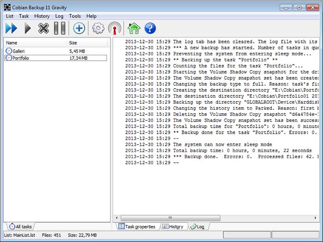
Task: Minimize the Cobian Backup window
Action: pyautogui.click(x=286, y=8)
